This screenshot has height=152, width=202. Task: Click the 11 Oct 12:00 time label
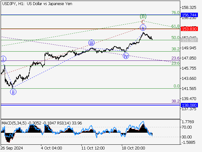point(93,148)
